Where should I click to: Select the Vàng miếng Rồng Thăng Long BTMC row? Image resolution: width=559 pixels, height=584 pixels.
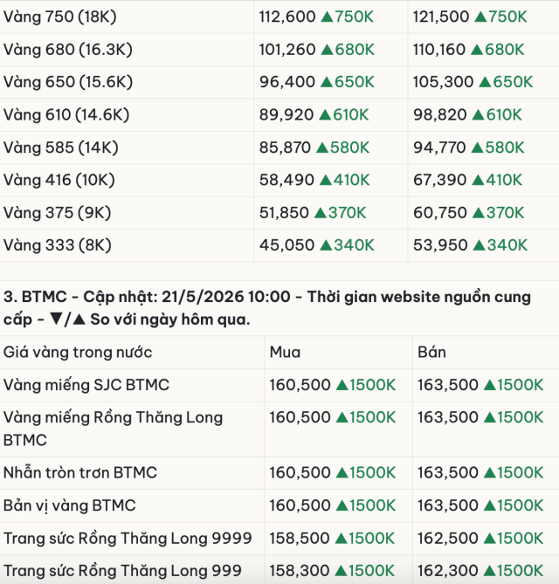pos(279,429)
